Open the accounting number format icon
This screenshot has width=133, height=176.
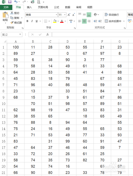click(x=130, y=21)
